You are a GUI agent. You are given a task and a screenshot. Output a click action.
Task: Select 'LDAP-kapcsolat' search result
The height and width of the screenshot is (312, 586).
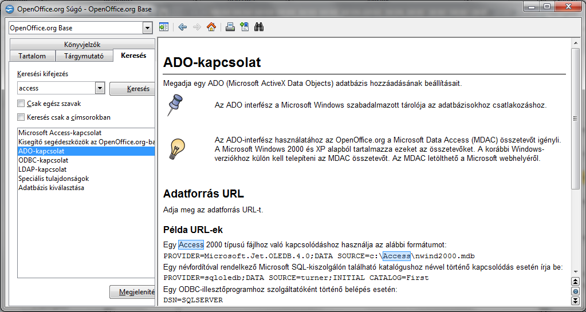click(x=86, y=169)
